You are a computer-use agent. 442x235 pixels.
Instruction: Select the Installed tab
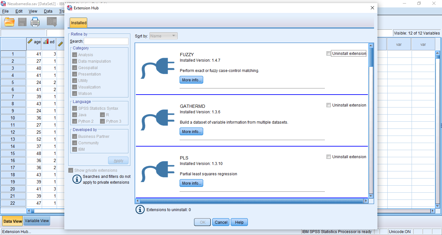(x=79, y=23)
